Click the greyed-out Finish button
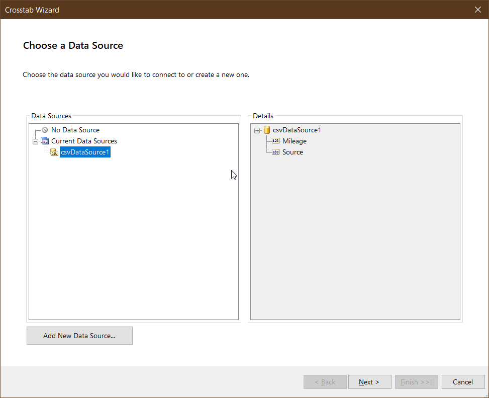 pyautogui.click(x=416, y=382)
